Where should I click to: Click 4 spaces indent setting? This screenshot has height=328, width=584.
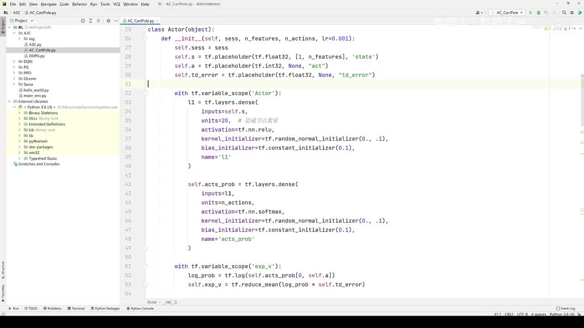click(539, 314)
